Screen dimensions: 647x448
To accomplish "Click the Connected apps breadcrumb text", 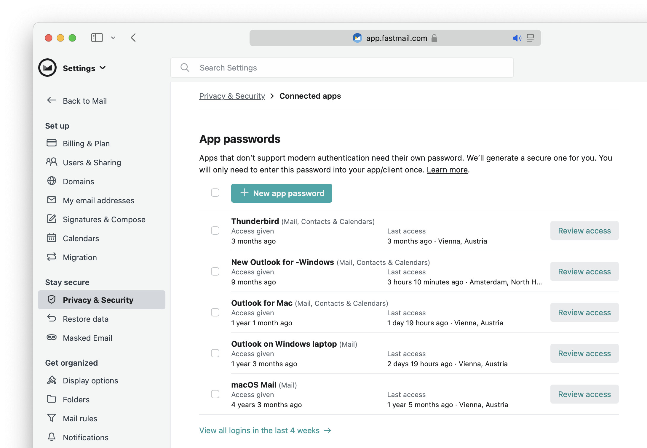I will coord(310,96).
